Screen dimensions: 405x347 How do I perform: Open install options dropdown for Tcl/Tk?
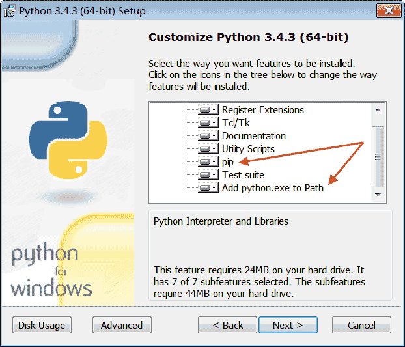208,123
